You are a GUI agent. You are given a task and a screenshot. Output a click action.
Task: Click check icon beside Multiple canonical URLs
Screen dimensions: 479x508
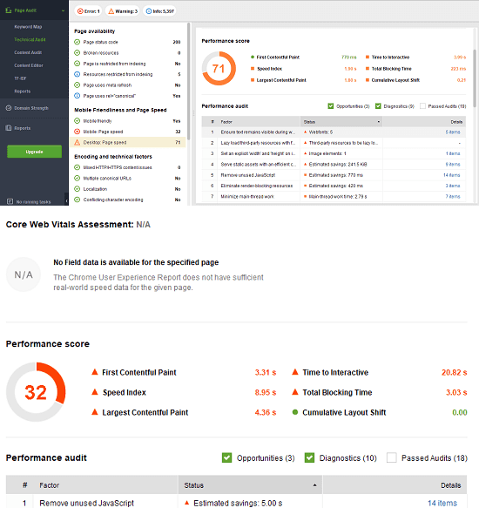coord(78,178)
